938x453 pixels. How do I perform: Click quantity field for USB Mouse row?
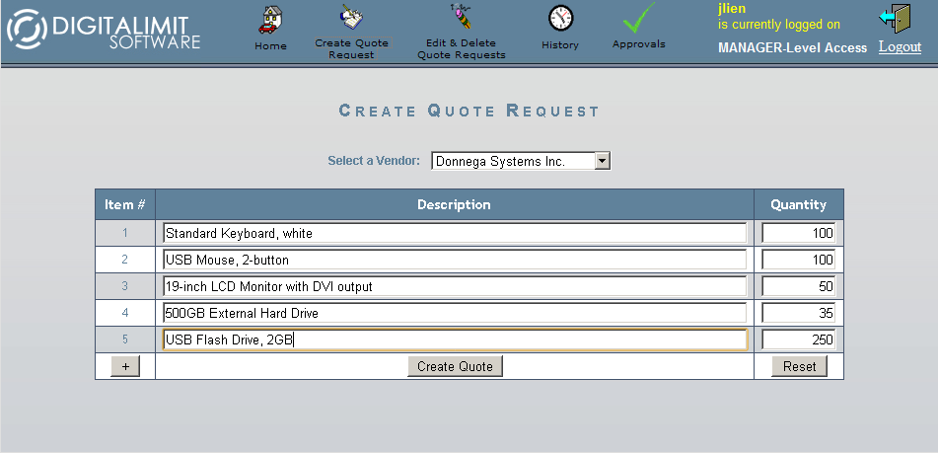pyautogui.click(x=799, y=260)
